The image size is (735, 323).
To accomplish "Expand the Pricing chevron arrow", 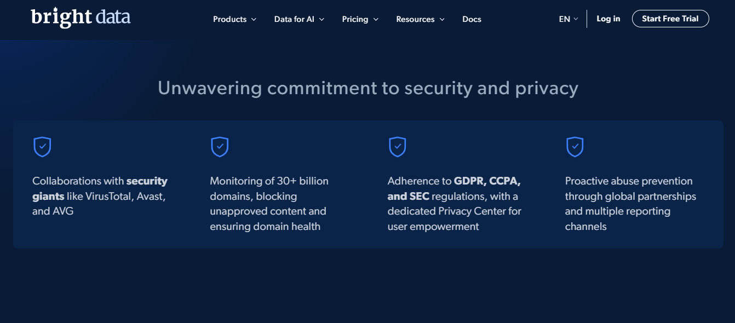I will 376,19.
